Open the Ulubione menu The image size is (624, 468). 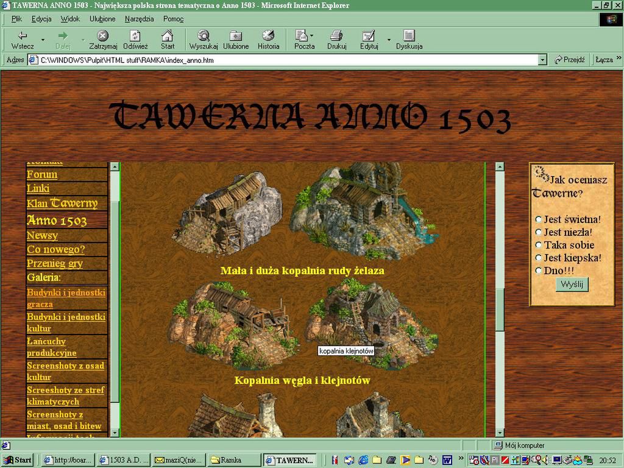point(102,19)
